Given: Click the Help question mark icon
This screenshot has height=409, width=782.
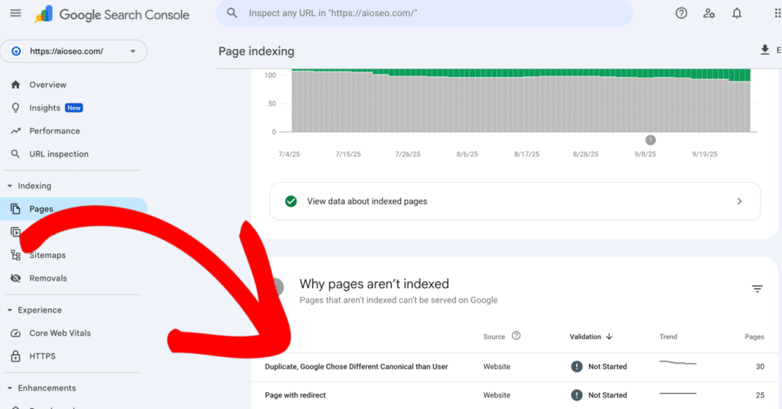Looking at the screenshot, I should tap(681, 14).
